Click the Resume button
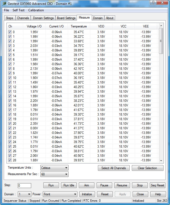The width and height of the screenshot is (170, 205). pyautogui.click(x=122, y=185)
